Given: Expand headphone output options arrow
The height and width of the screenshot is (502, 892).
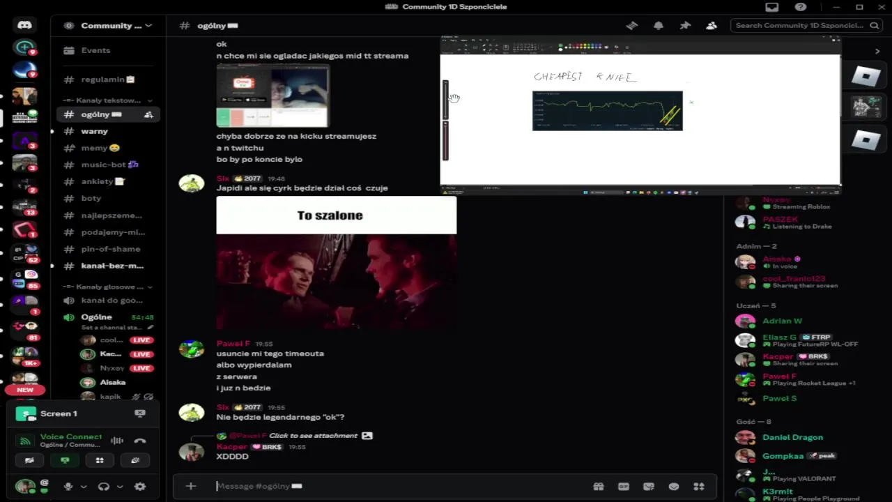Looking at the screenshot, I should [120, 487].
